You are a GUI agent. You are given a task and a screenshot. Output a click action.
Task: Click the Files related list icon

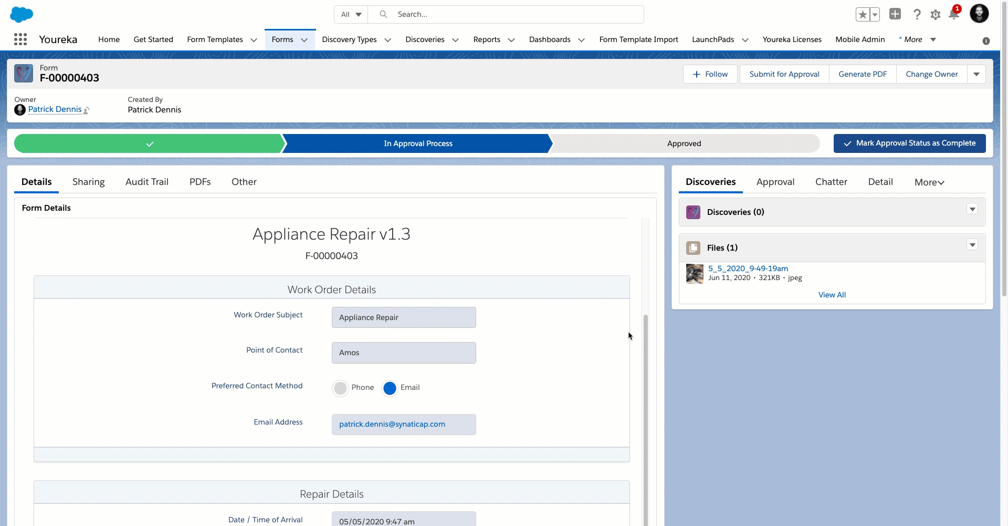click(693, 248)
